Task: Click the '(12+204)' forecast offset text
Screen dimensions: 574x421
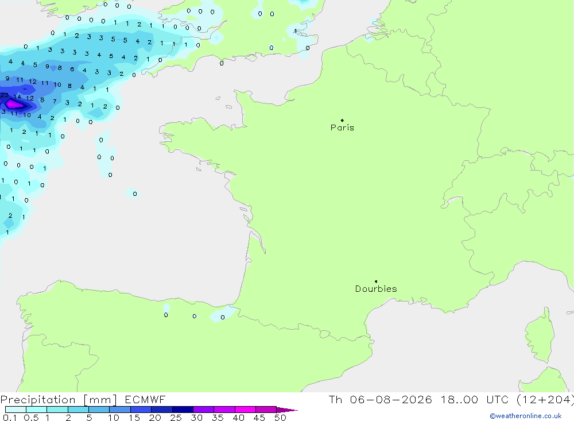Action: (545, 399)
